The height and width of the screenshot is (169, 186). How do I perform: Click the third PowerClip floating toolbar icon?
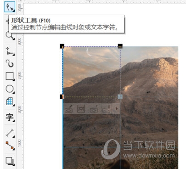[94, 108]
